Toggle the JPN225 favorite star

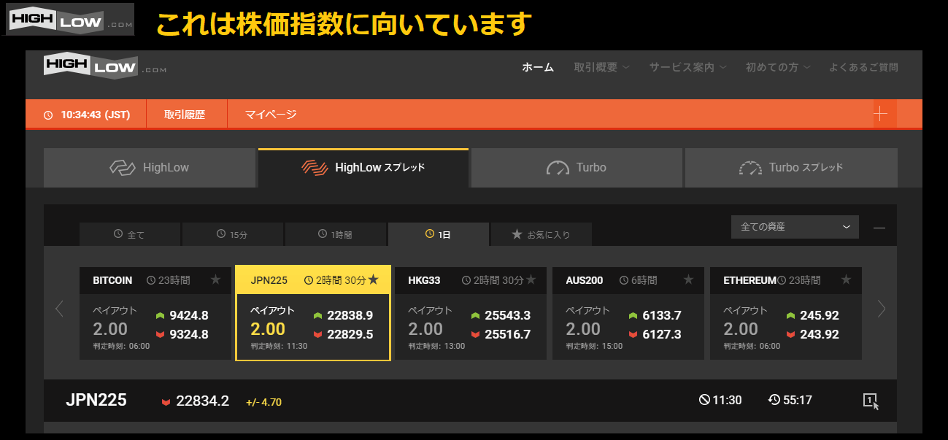(x=374, y=279)
